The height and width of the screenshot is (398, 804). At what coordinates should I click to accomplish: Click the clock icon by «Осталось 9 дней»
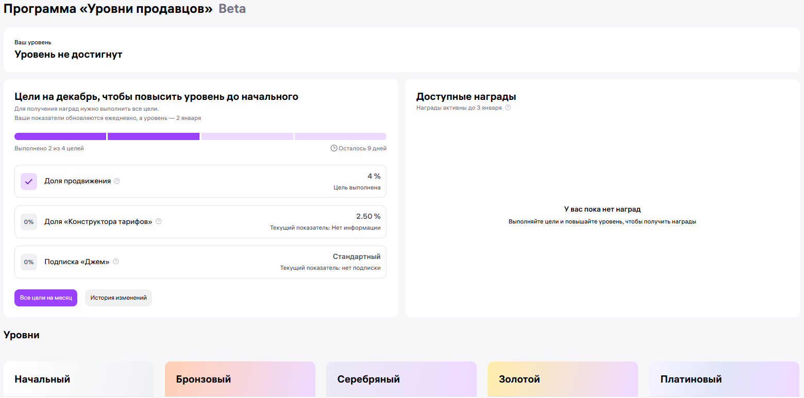click(334, 148)
